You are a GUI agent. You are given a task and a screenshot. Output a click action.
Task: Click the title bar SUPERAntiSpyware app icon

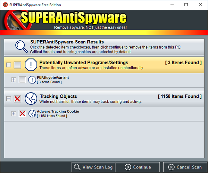click(5, 5)
